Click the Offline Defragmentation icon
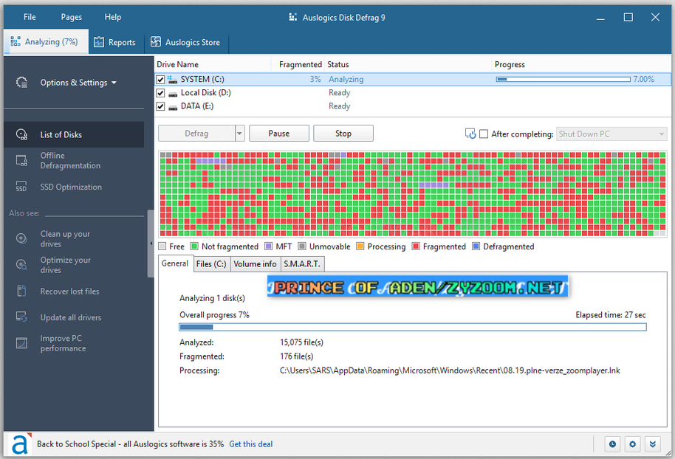Screen dimensions: 675x459 [21, 160]
